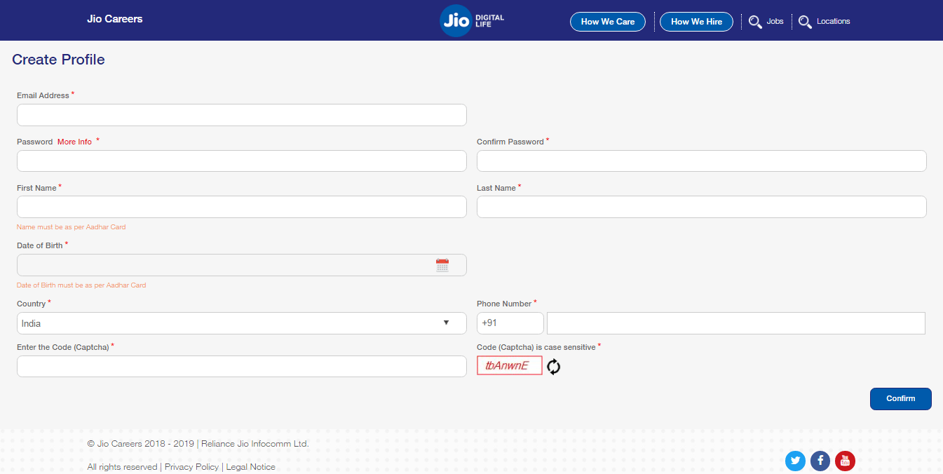Click the Jio Digital Life logo
Screen dimensions: 943x474
coord(471,21)
